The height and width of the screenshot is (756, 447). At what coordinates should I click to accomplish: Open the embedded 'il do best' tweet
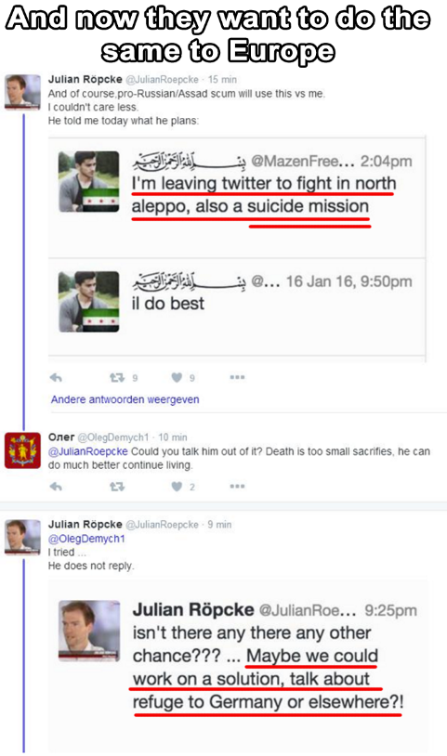(236, 307)
